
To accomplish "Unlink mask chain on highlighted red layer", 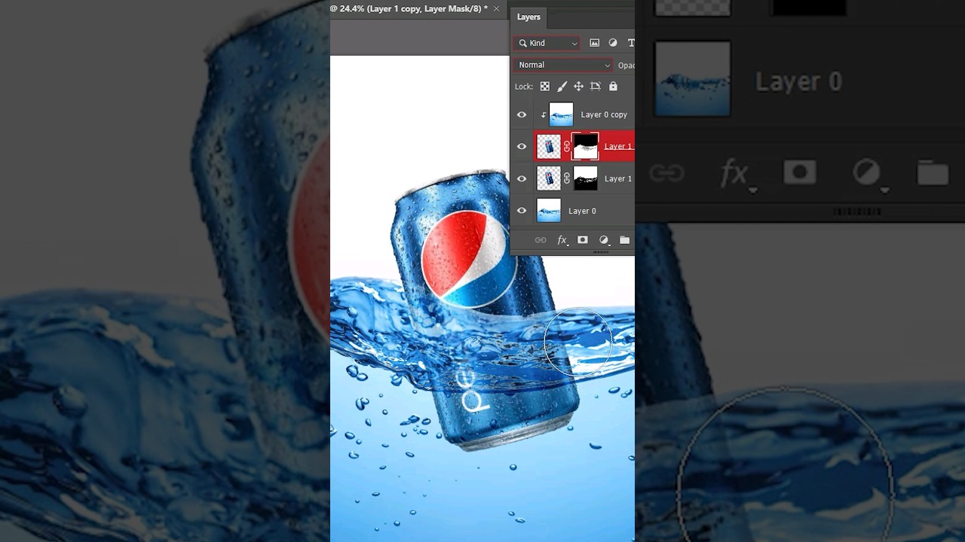I will (x=567, y=147).
